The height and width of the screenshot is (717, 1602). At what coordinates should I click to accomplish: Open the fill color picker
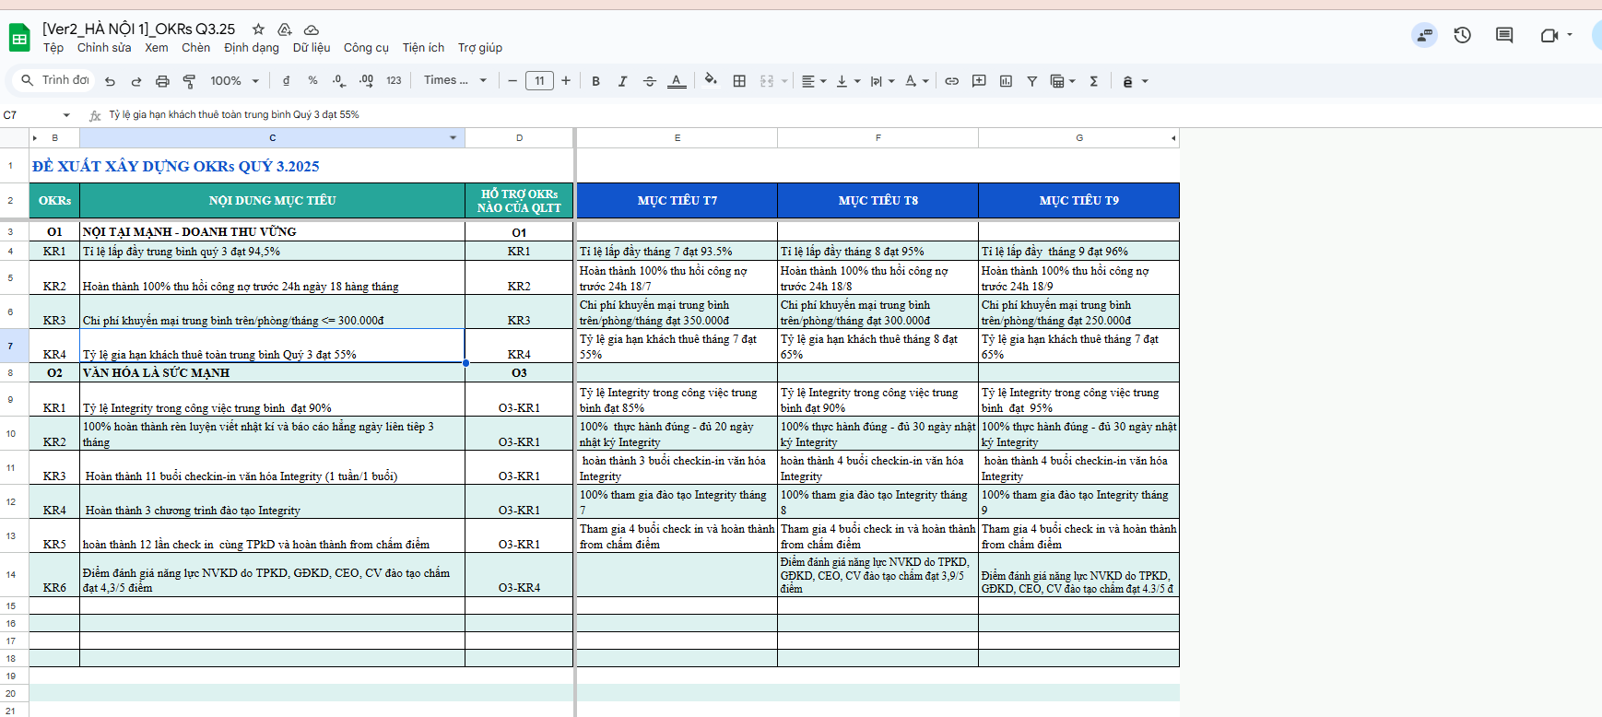pyautogui.click(x=710, y=80)
